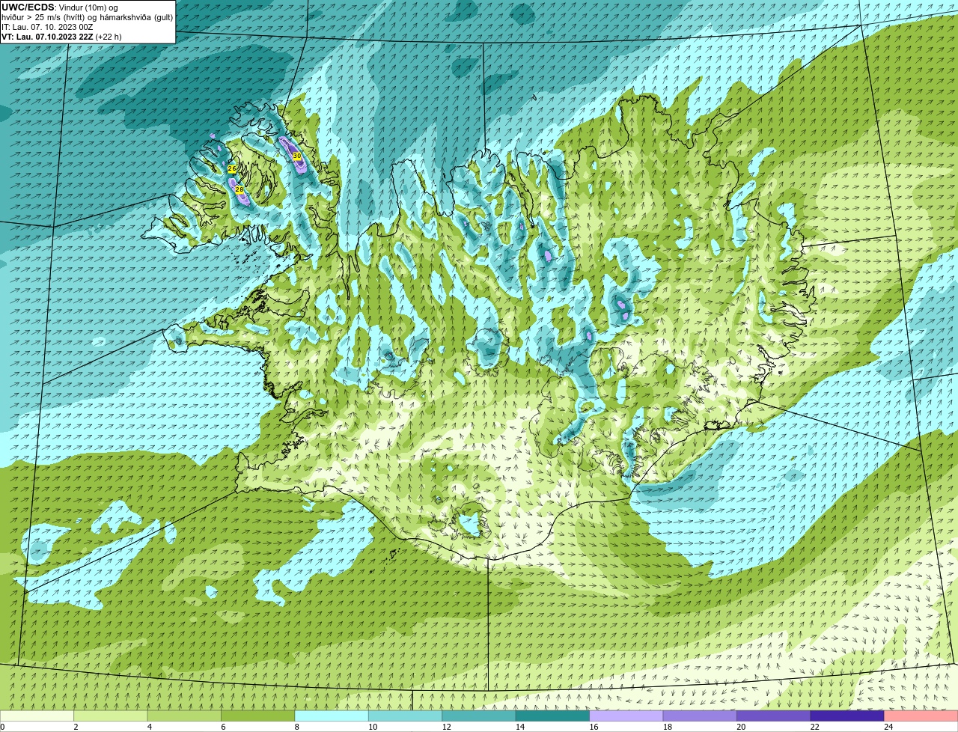The width and height of the screenshot is (958, 732).
Task: Select the pink legend band above 24 m/s
Action: point(921,716)
